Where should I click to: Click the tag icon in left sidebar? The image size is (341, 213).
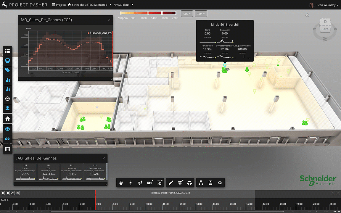point(8,70)
